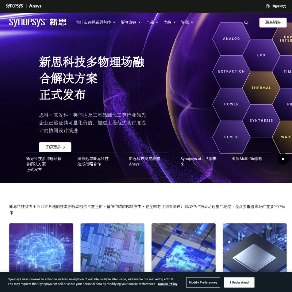Select the Synopsys.ai：共创未来 slide
292x292 pixels.
tap(199, 160)
